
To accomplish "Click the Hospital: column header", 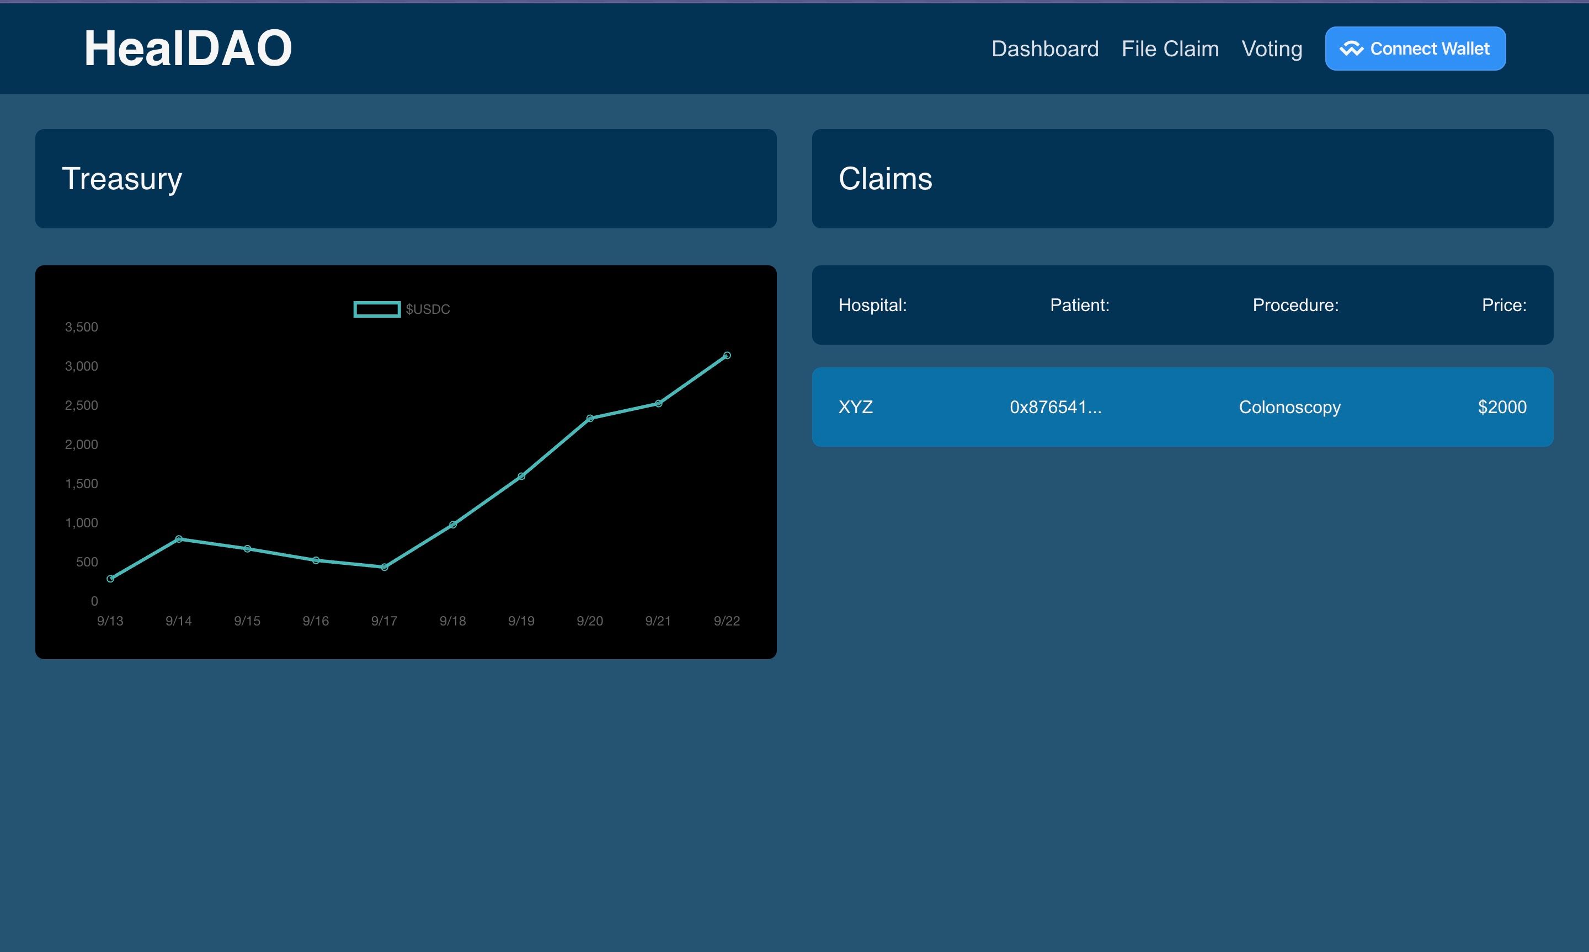I will tap(872, 306).
